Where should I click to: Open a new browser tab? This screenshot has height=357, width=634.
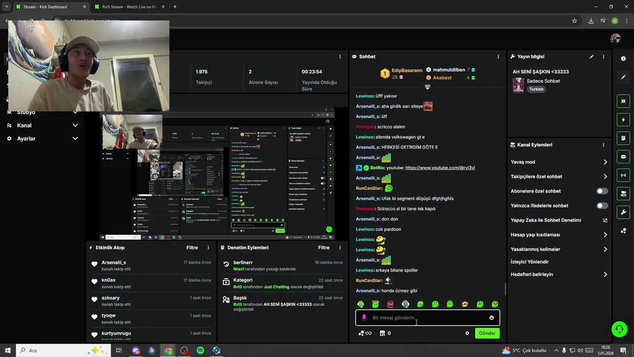pyautogui.click(x=175, y=7)
